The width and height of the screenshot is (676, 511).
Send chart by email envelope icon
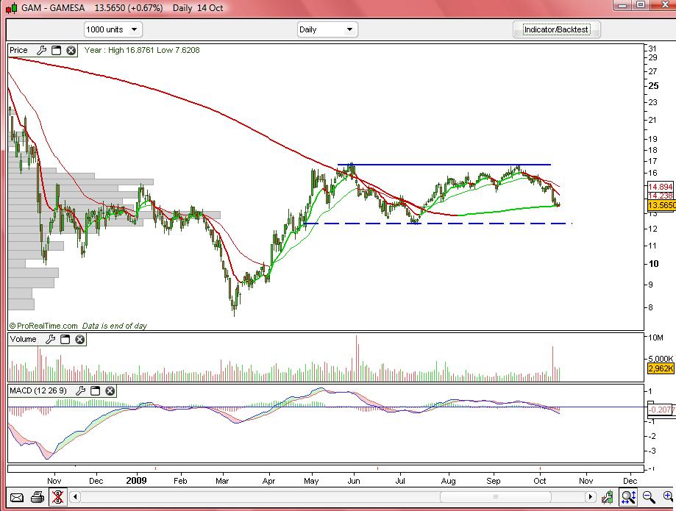coord(16,498)
